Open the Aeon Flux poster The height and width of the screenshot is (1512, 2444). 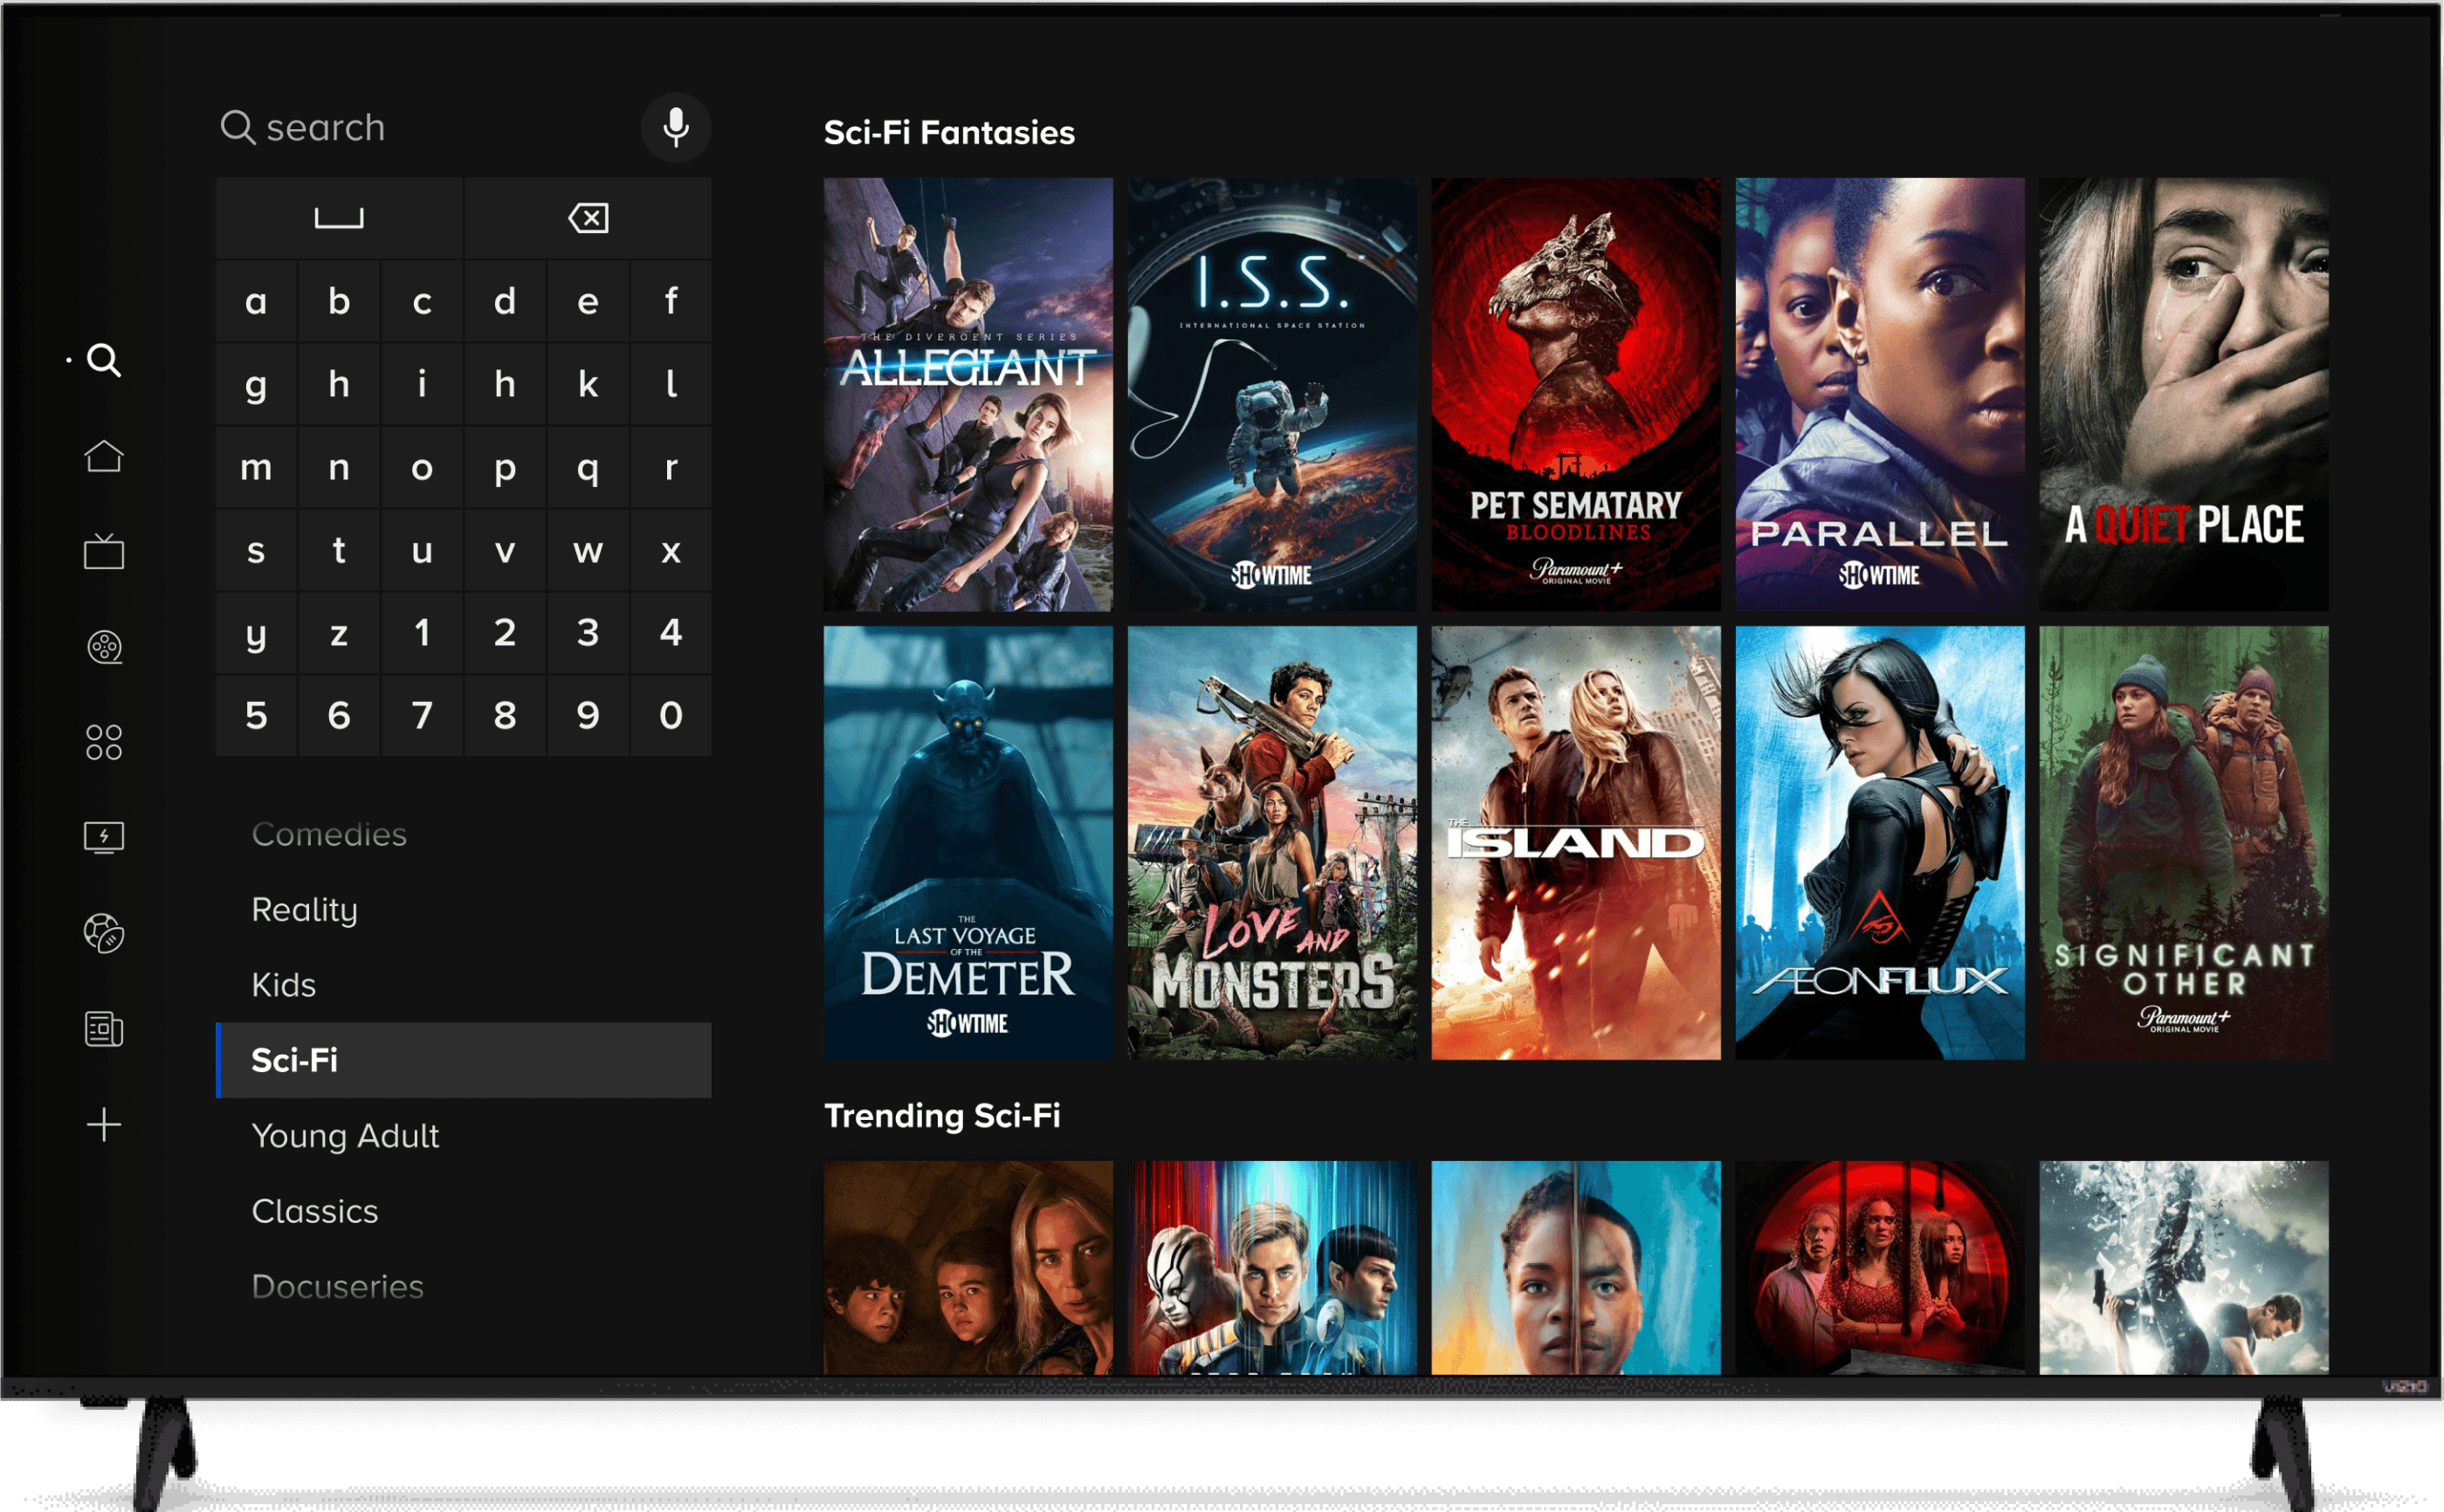coord(1880,843)
